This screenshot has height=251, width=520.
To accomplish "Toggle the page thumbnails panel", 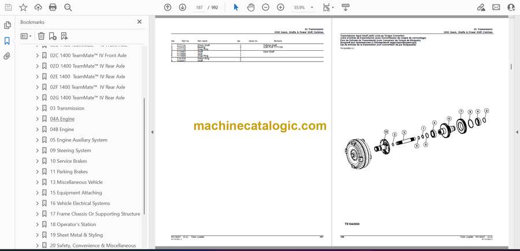I will pyautogui.click(x=7, y=25).
